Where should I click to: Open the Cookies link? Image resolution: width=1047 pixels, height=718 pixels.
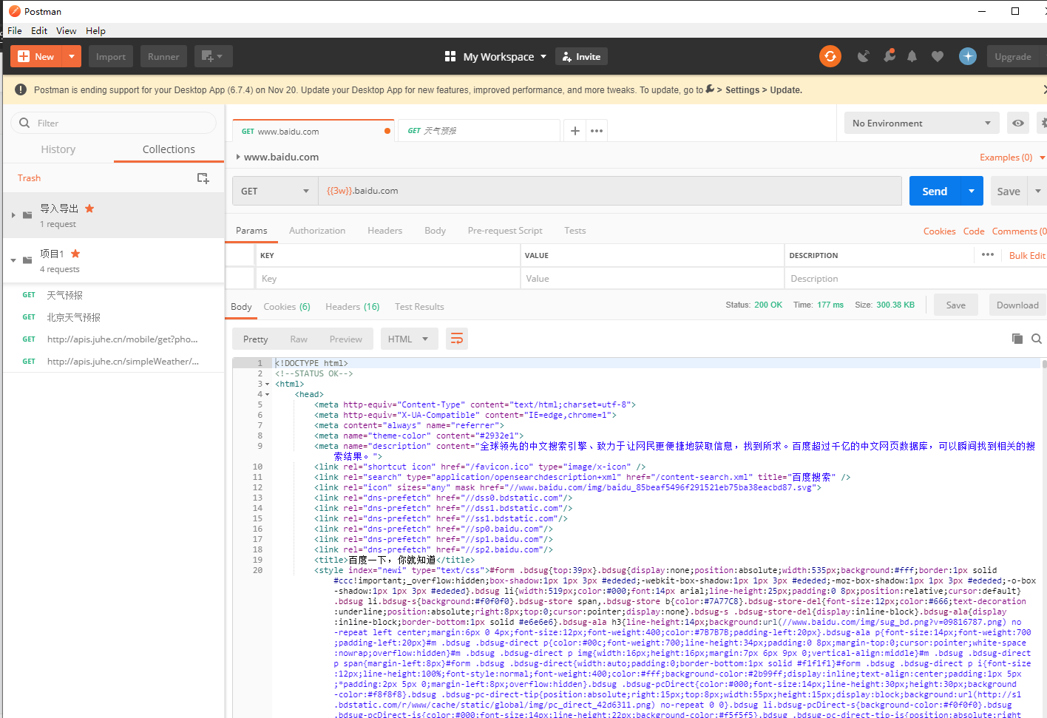point(939,231)
